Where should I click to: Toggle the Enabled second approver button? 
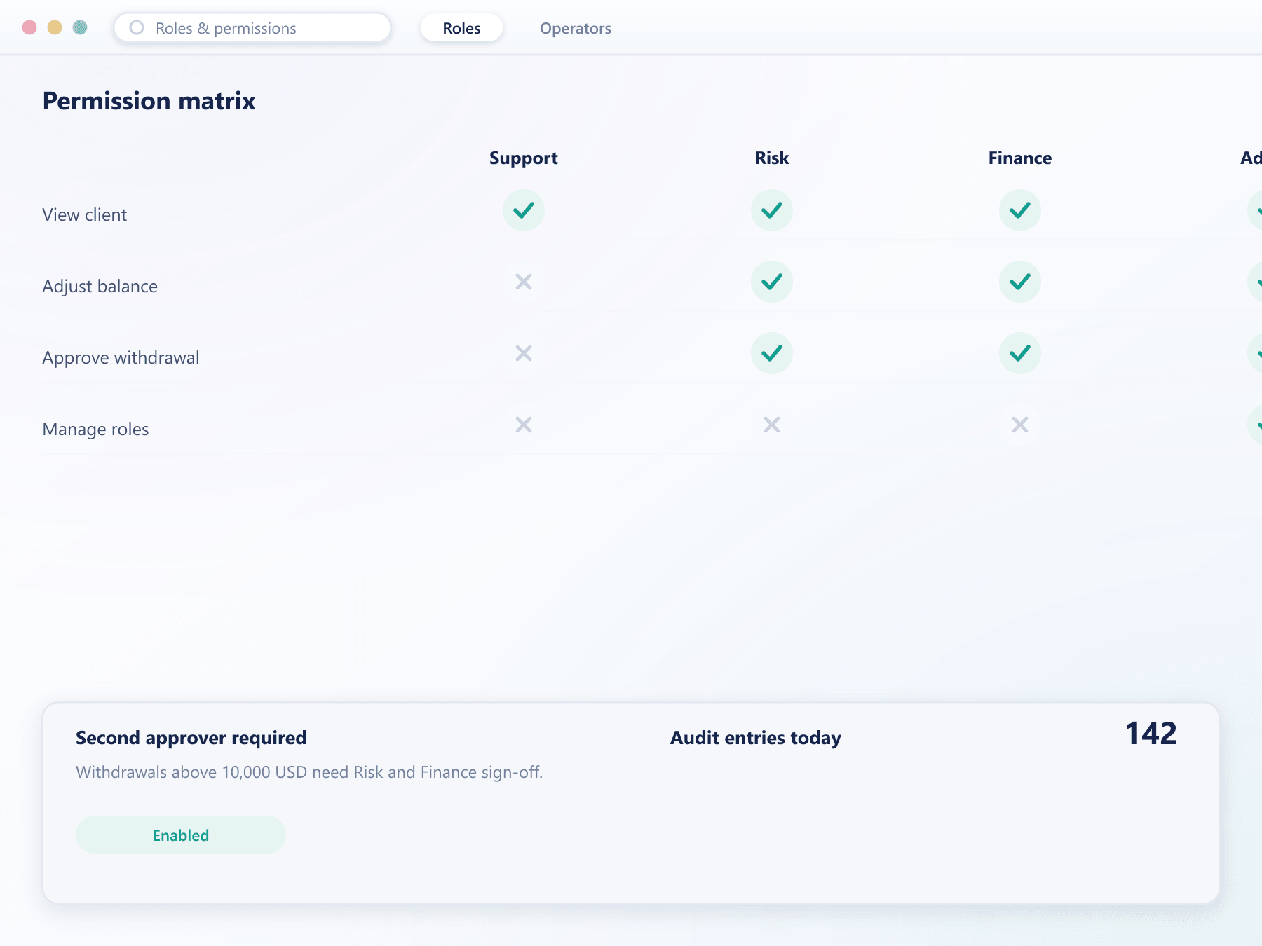181,835
